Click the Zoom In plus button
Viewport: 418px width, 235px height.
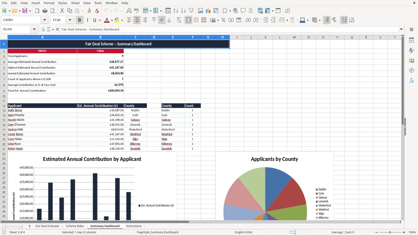click(x=404, y=232)
